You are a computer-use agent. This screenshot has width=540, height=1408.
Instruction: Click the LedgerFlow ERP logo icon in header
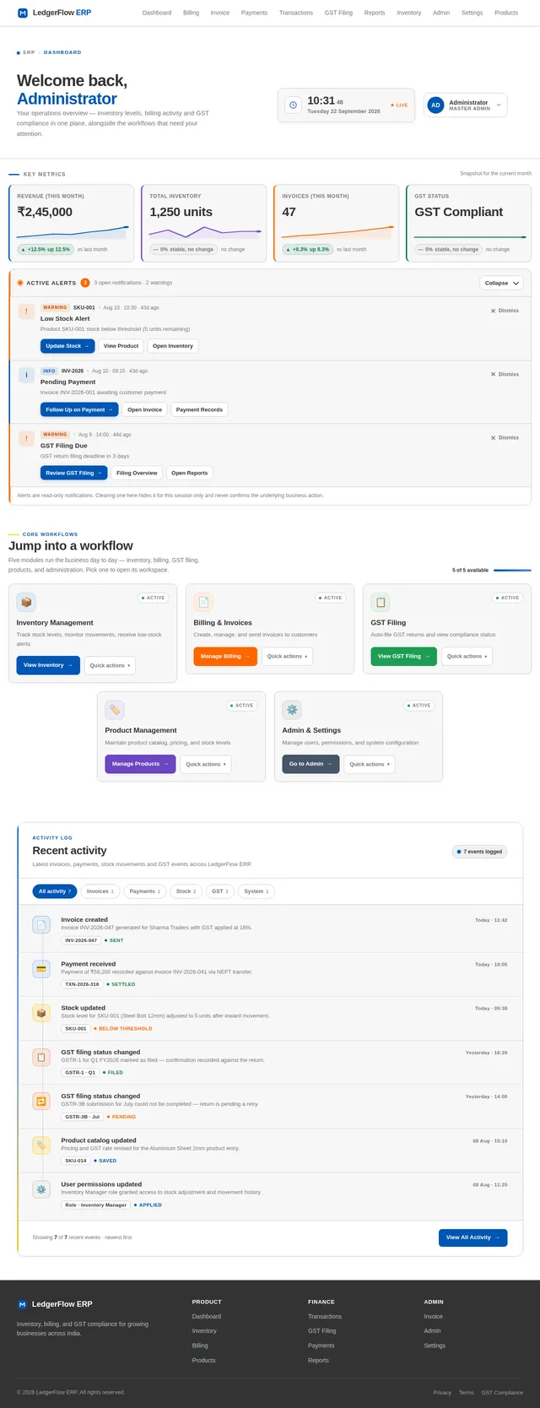pos(23,13)
